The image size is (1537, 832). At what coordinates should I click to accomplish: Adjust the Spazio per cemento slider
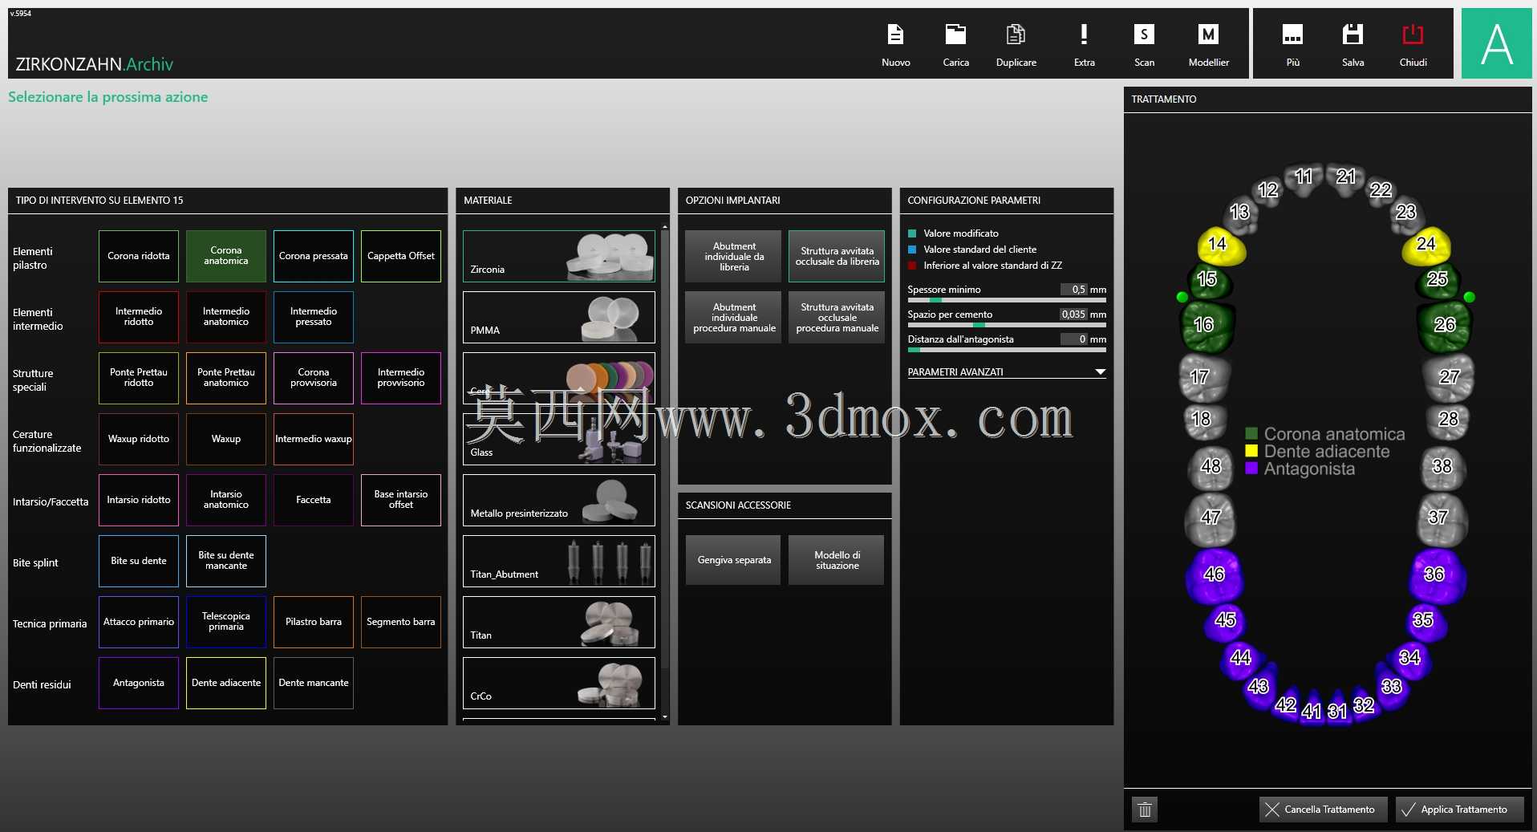pyautogui.click(x=1006, y=325)
